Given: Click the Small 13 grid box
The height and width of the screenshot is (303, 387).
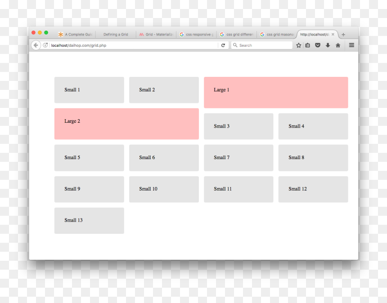Looking at the screenshot, I should click(x=89, y=221).
